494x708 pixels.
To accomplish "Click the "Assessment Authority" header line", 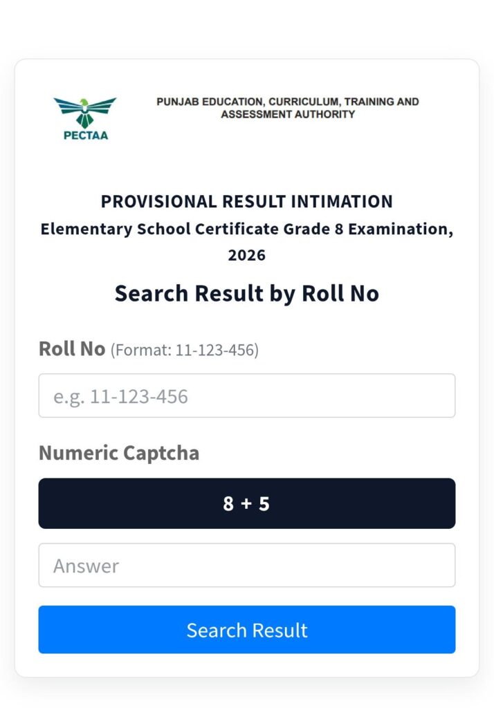I will click(288, 114).
